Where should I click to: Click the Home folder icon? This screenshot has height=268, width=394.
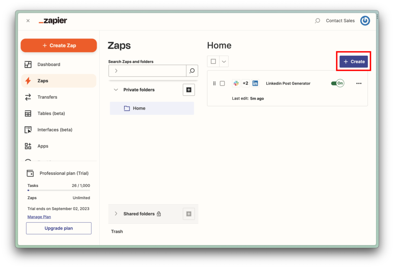point(127,108)
